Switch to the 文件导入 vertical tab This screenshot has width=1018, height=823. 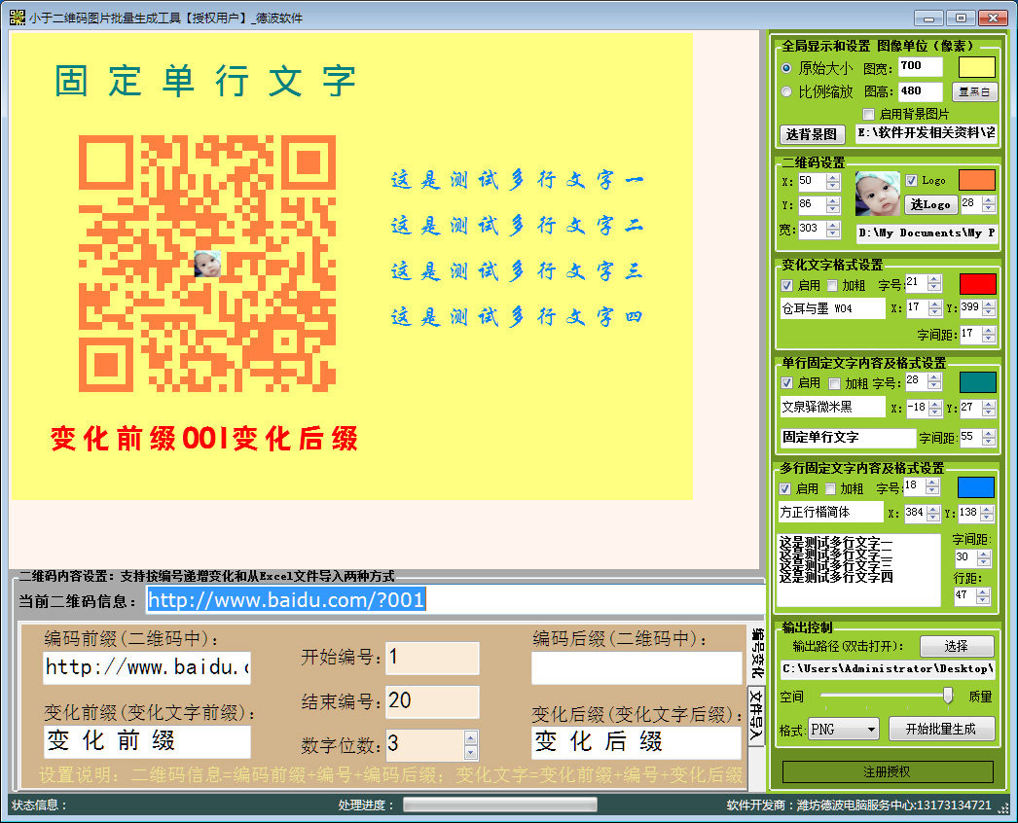(756, 715)
